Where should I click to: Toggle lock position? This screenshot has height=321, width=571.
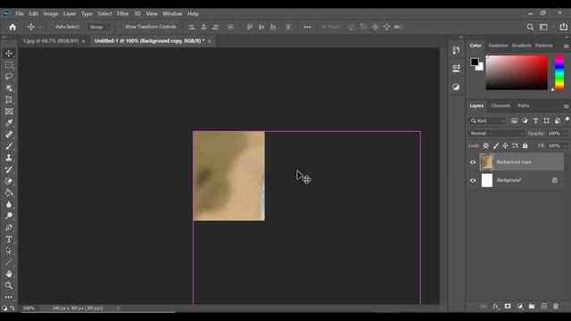pos(505,146)
